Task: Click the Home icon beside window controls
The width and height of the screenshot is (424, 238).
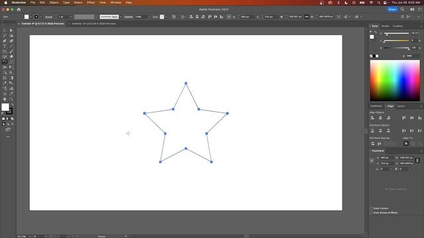Action: point(19,9)
